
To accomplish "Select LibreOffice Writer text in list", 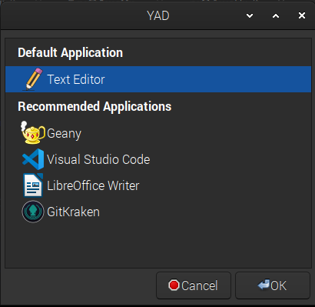I will tap(93, 185).
